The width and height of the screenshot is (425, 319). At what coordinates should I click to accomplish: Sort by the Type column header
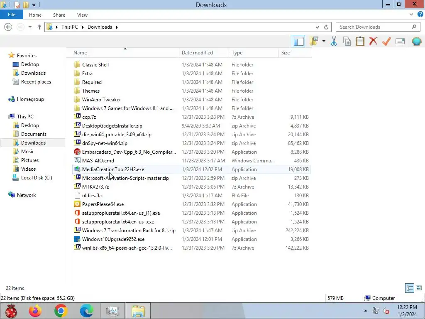(254, 53)
